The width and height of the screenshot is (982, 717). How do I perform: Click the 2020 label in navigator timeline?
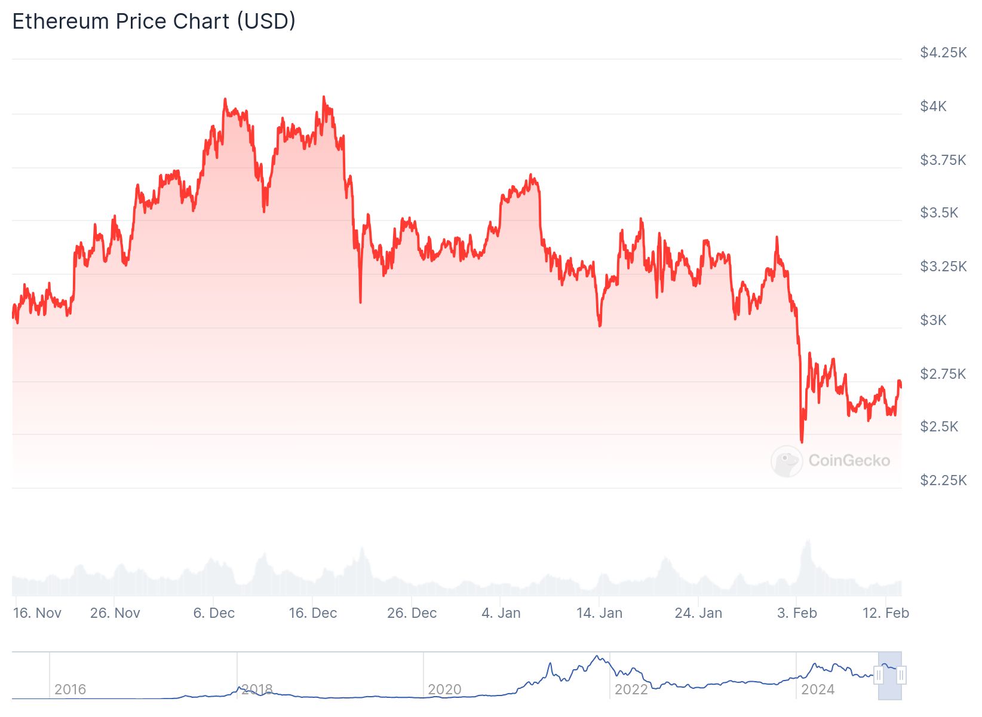(x=444, y=690)
